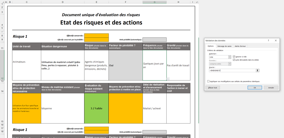284x138 pixels.
Task: Click the grey Ratio pénibilité cell in row 18
Action: tap(154, 132)
